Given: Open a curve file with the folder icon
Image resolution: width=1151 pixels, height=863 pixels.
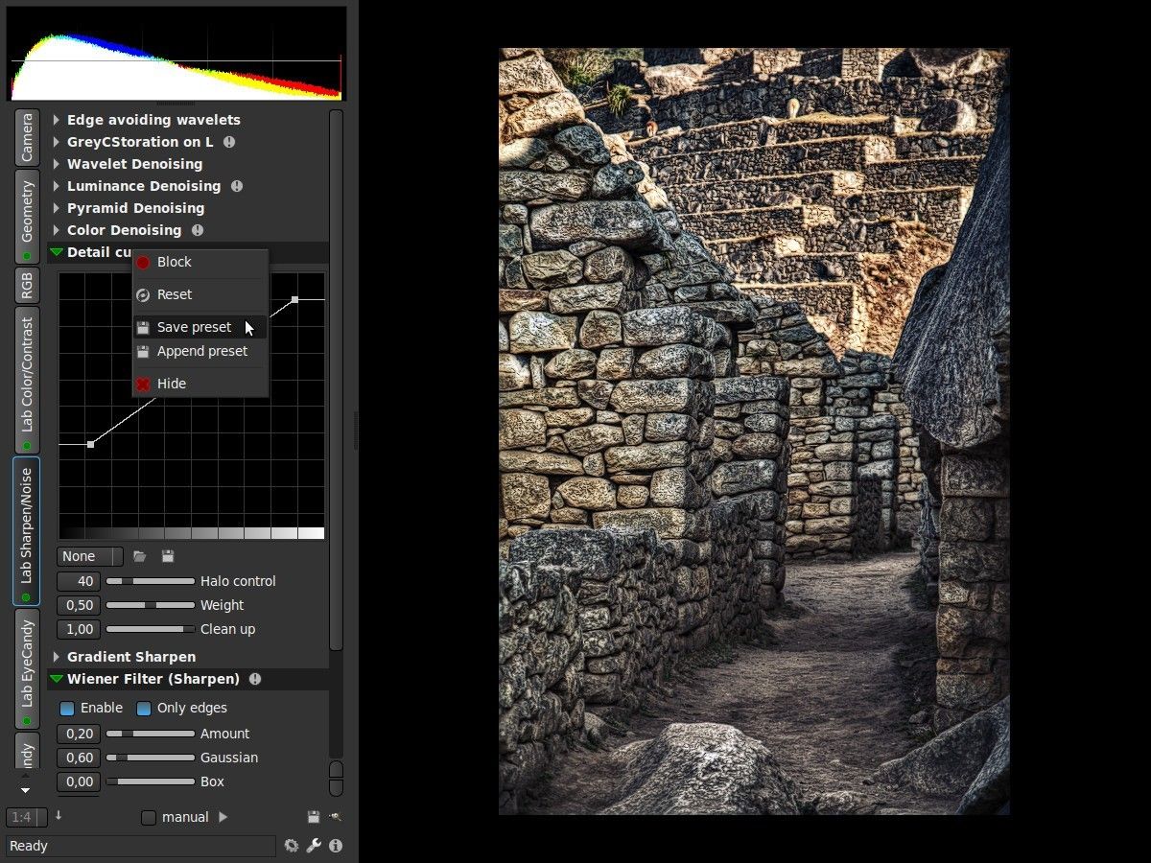Looking at the screenshot, I should 139,555.
